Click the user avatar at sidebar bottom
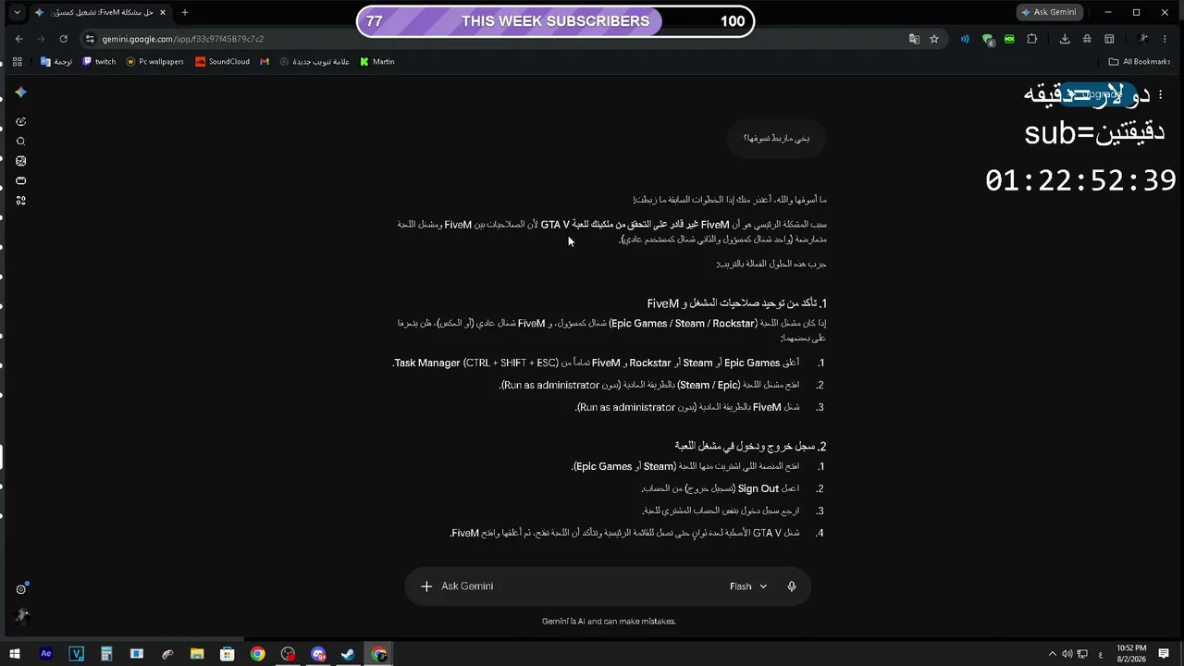Viewport: 1184px width, 666px height. tap(22, 615)
